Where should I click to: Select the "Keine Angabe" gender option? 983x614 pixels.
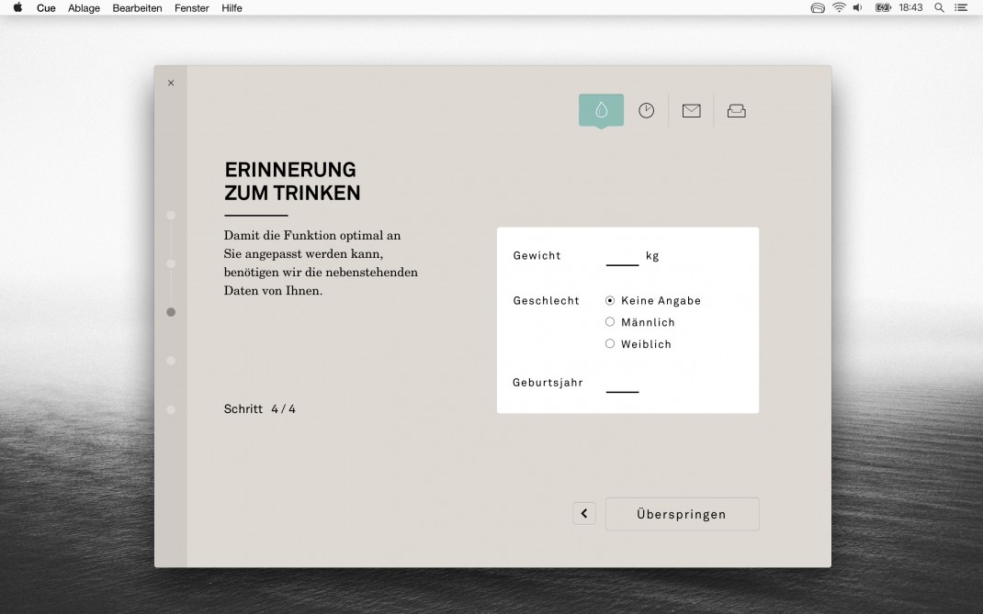coord(610,300)
